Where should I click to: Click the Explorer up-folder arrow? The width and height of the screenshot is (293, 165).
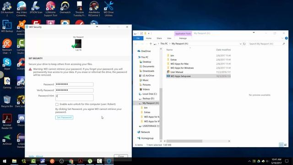click(151, 44)
